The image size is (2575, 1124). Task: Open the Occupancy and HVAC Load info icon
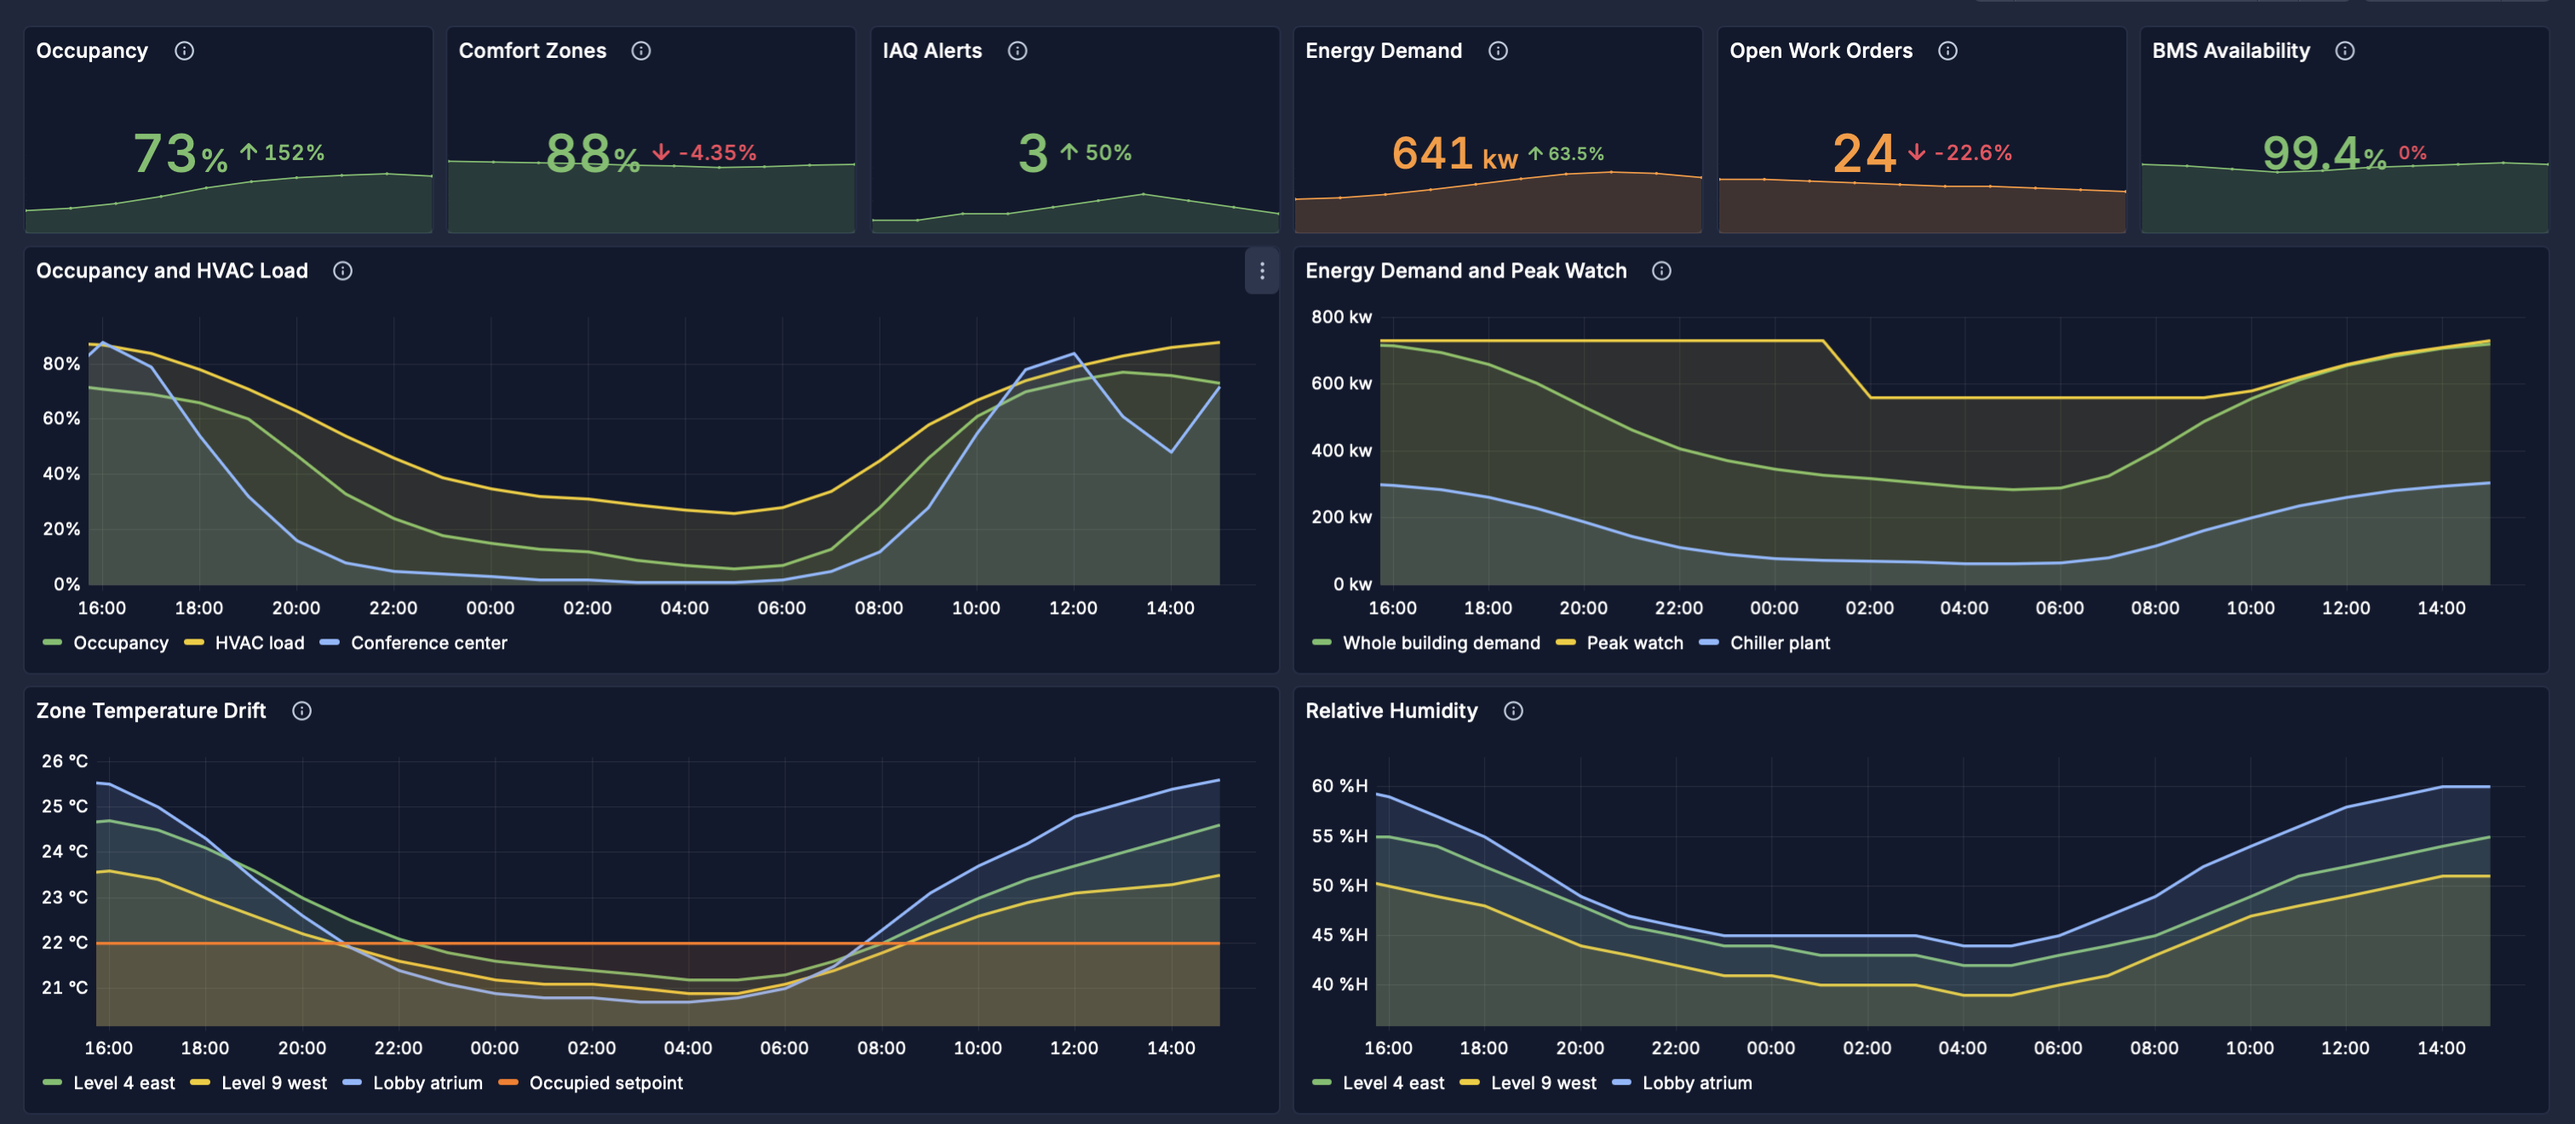pos(343,271)
